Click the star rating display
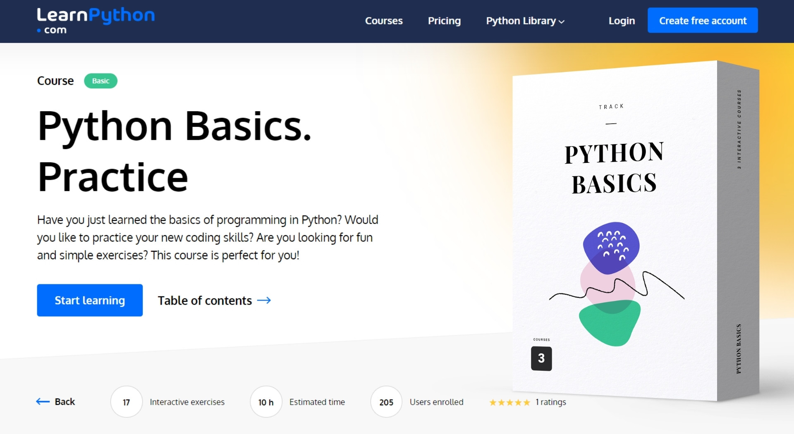The width and height of the screenshot is (794, 434). click(x=509, y=401)
